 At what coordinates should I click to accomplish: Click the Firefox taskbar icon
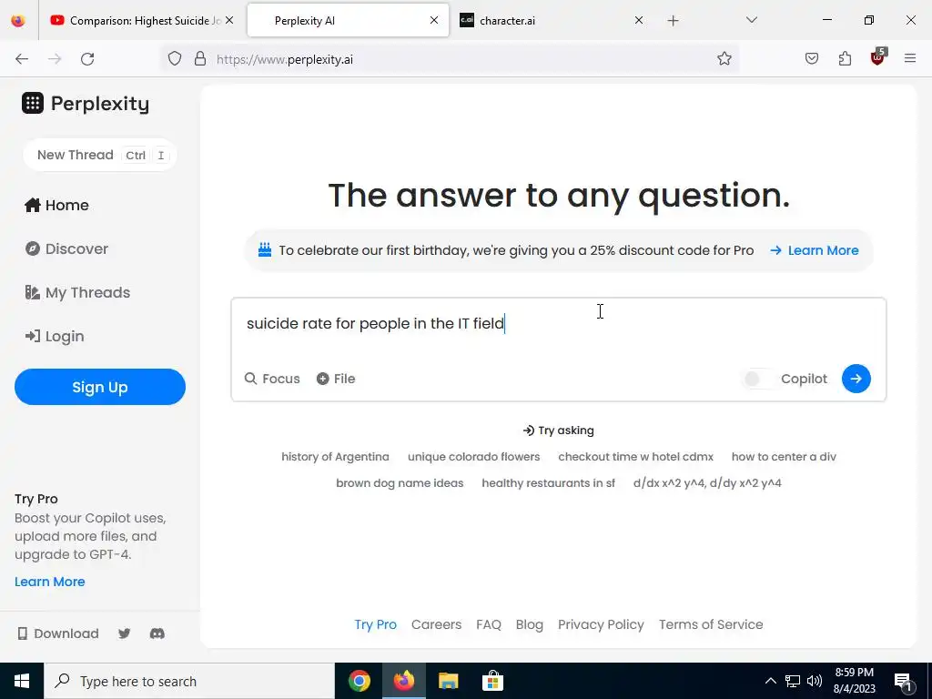pyautogui.click(x=403, y=681)
